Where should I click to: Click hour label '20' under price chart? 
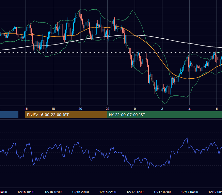[80, 109]
